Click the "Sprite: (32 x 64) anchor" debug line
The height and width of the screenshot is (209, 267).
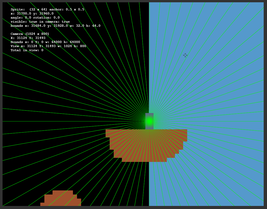[47, 9]
